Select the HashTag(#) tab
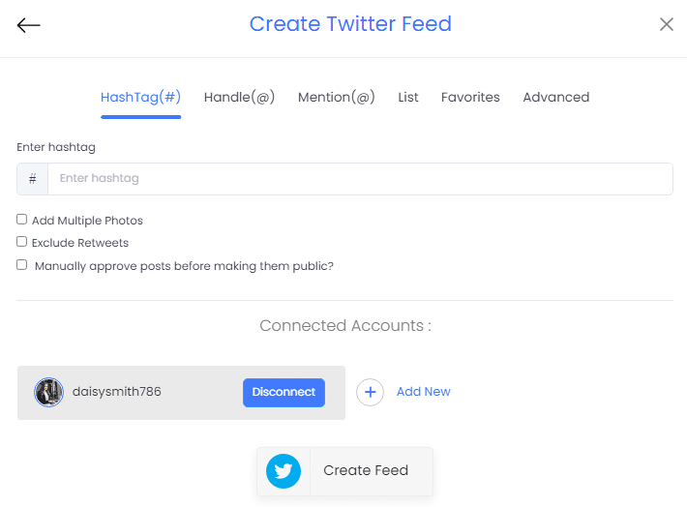 140,97
